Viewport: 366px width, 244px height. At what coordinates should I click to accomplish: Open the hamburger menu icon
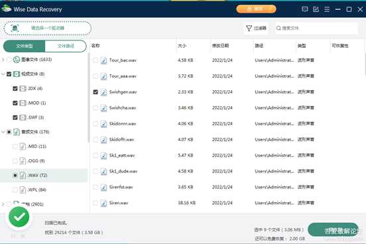click(x=327, y=9)
